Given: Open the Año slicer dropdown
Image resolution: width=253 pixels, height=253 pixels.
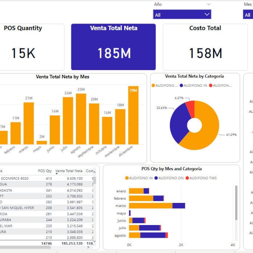Looking at the screenshot, I should point(207,15).
